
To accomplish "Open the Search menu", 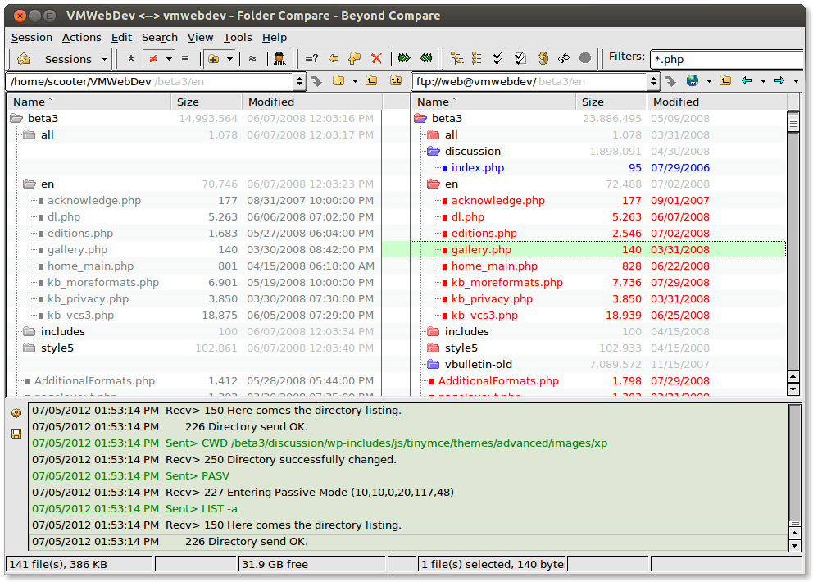I will pos(160,38).
